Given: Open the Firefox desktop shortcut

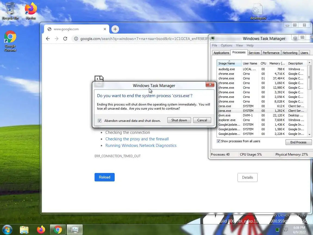Looking at the screenshot, I should pos(31,10).
